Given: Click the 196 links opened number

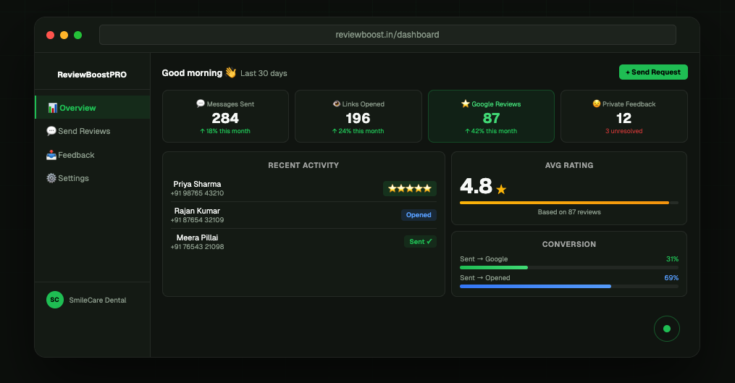Looking at the screenshot, I should pos(358,118).
